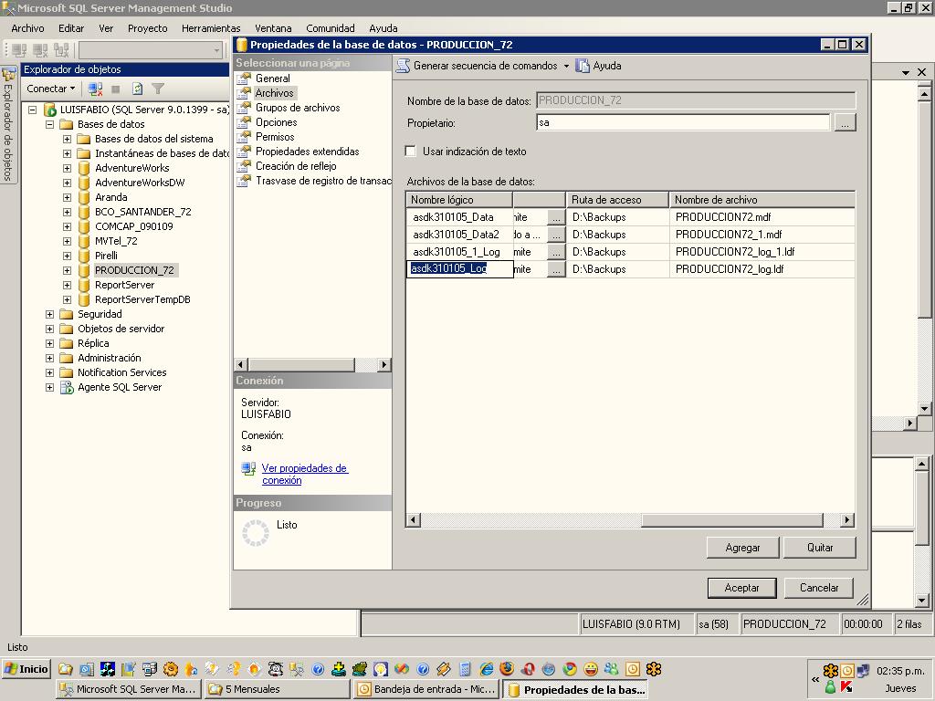Expand the Agente SQL Server node
Image resolution: width=935 pixels, height=701 pixels.
pyautogui.click(x=50, y=387)
